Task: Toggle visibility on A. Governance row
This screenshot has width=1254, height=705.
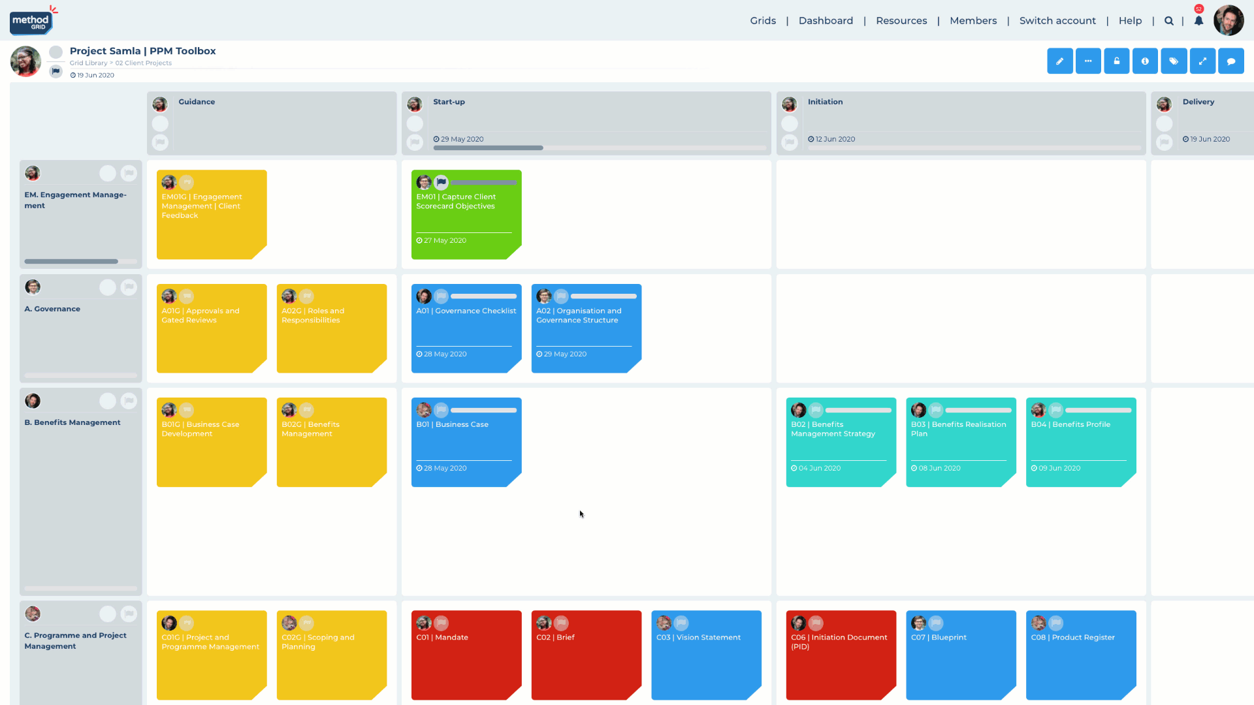Action: [x=107, y=287]
